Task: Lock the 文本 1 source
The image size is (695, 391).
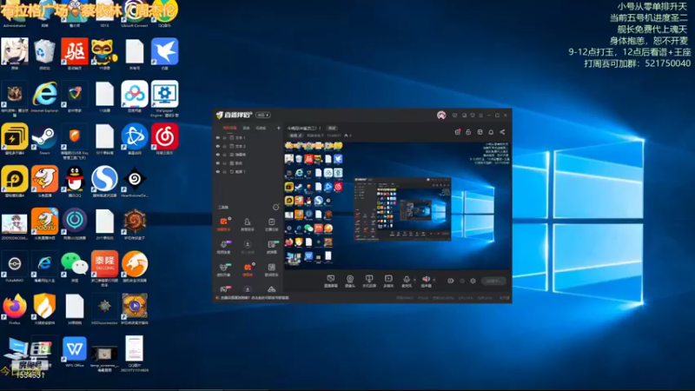Action: pos(225,138)
